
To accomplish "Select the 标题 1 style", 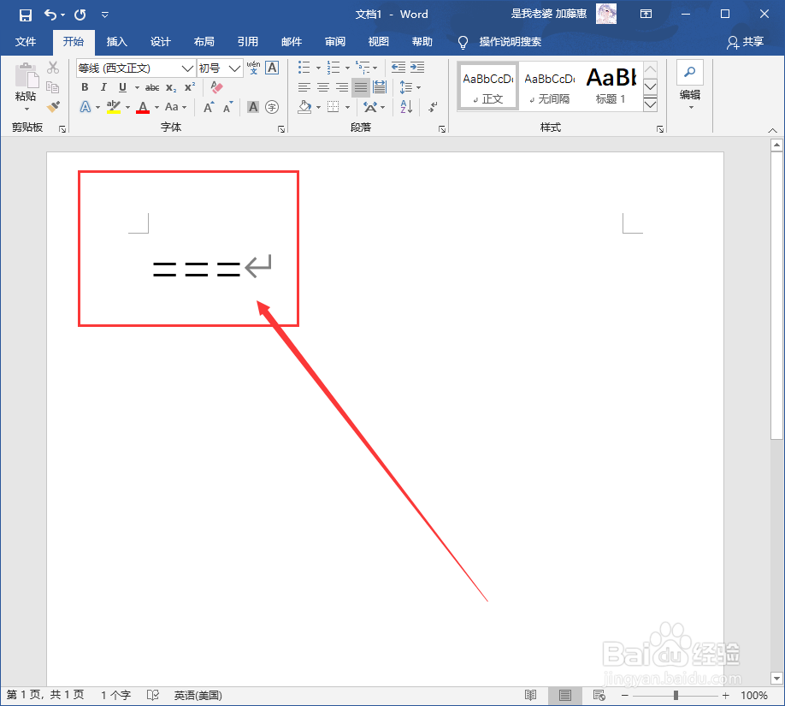I will (610, 86).
